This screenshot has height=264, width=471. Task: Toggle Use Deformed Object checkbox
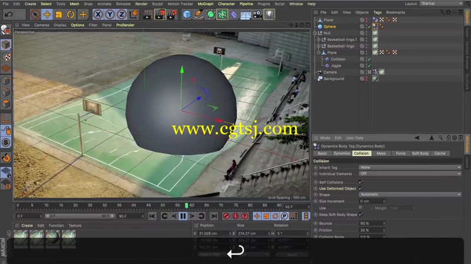tap(360, 188)
